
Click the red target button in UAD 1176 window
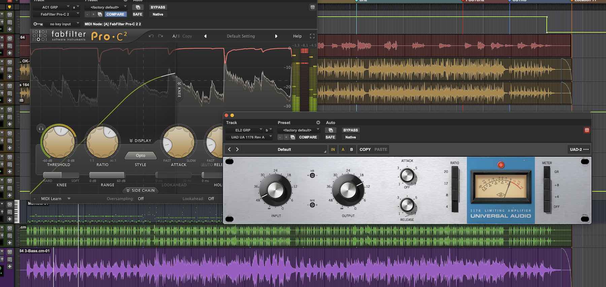pyautogui.click(x=587, y=130)
